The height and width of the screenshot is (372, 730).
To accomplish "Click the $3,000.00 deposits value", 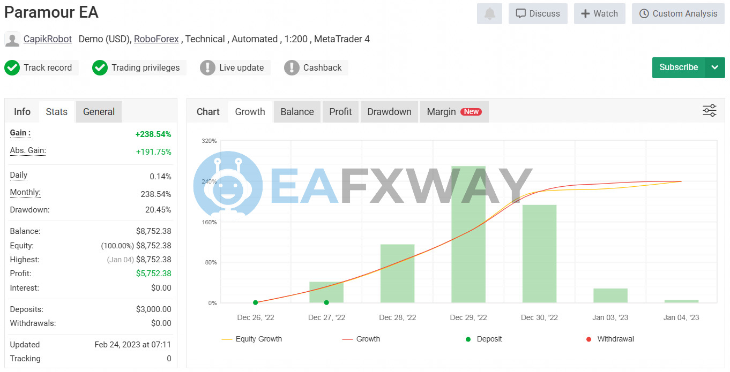I will [154, 309].
